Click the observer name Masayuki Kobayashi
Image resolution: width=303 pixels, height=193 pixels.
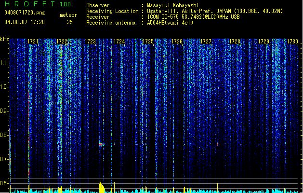click(173, 5)
